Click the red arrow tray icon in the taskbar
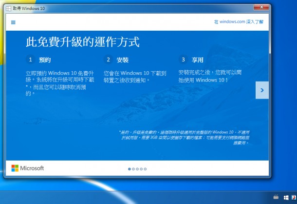Image resolution: width=297 pixels, height=204 pixels. coord(294,197)
